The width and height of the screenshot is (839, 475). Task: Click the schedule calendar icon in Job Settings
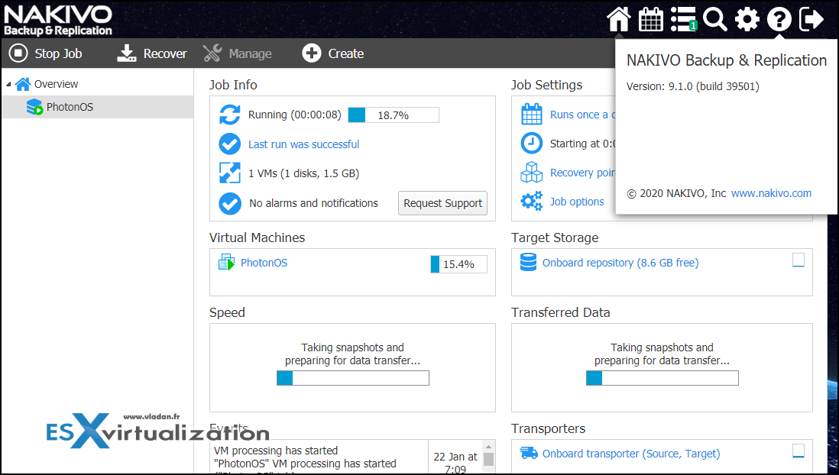(531, 115)
